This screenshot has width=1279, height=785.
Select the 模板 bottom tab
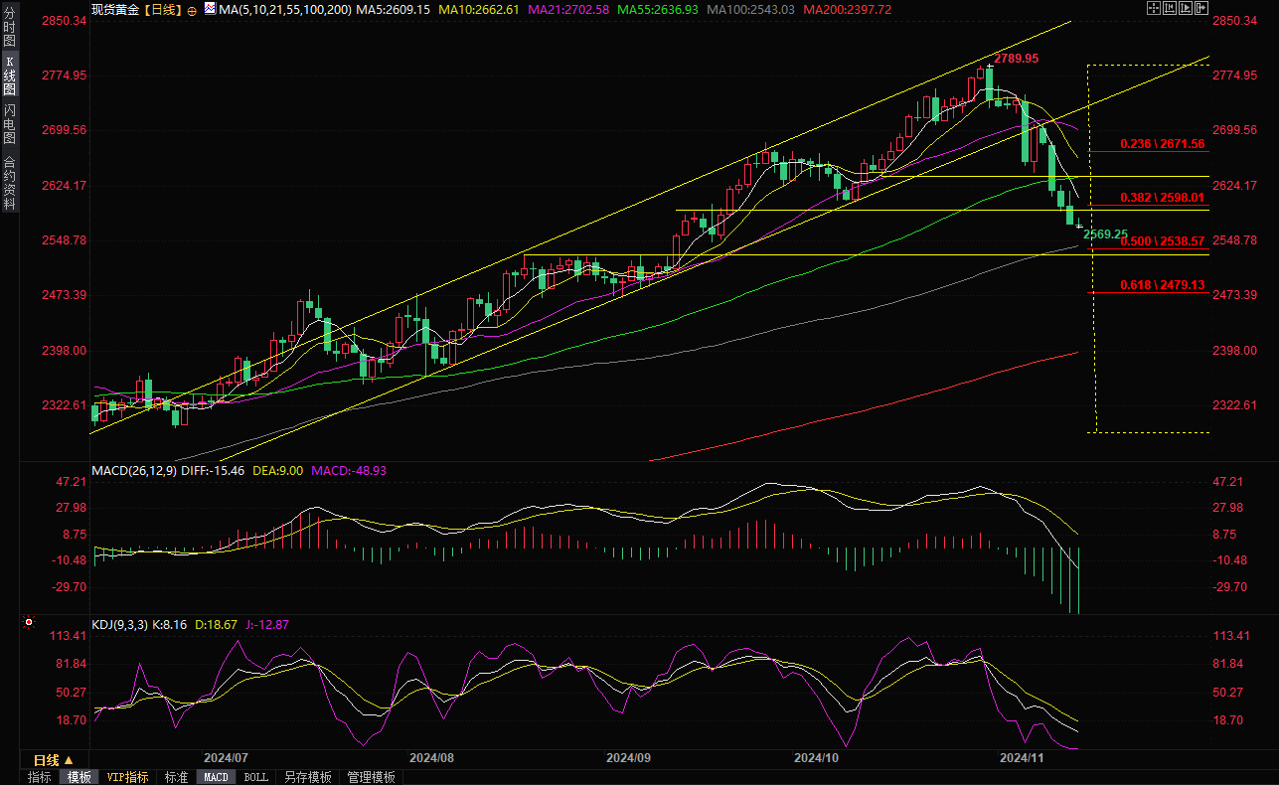click(x=79, y=777)
